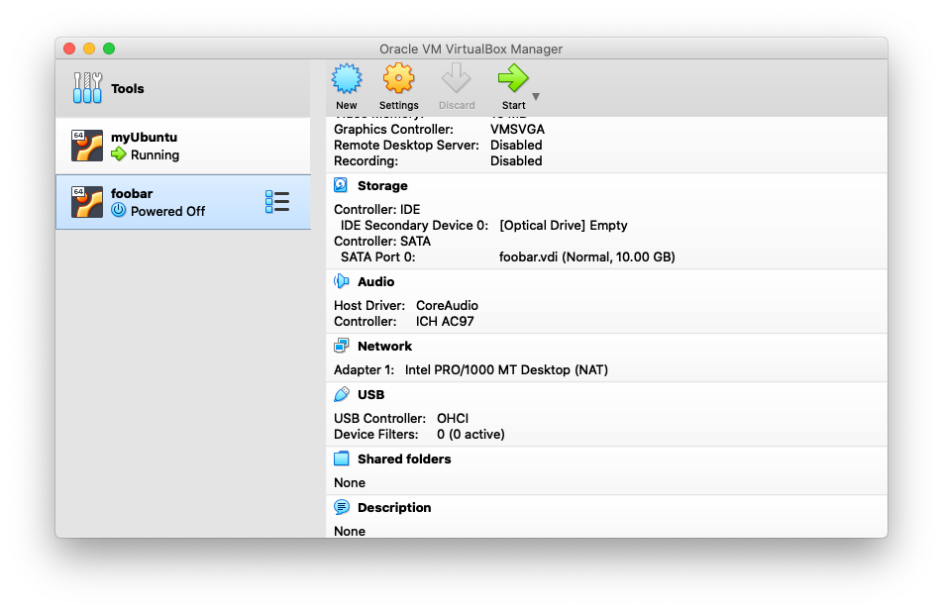Click the IDE Secondary Device 0 label
The width and height of the screenshot is (943, 611).
tap(414, 226)
